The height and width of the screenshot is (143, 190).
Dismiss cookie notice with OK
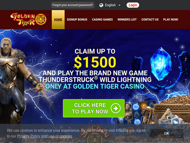point(166,133)
